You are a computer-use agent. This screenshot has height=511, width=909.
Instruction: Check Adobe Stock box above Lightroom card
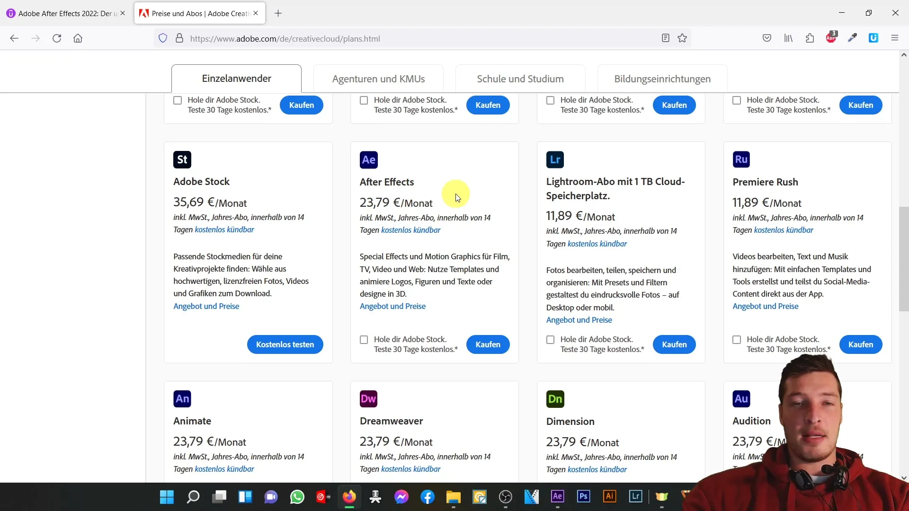click(551, 100)
